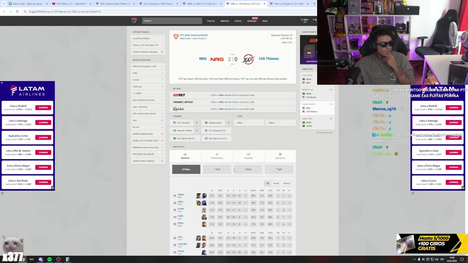The image size is (468, 263).
Task: Click inside the site search field
Action: click(172, 21)
